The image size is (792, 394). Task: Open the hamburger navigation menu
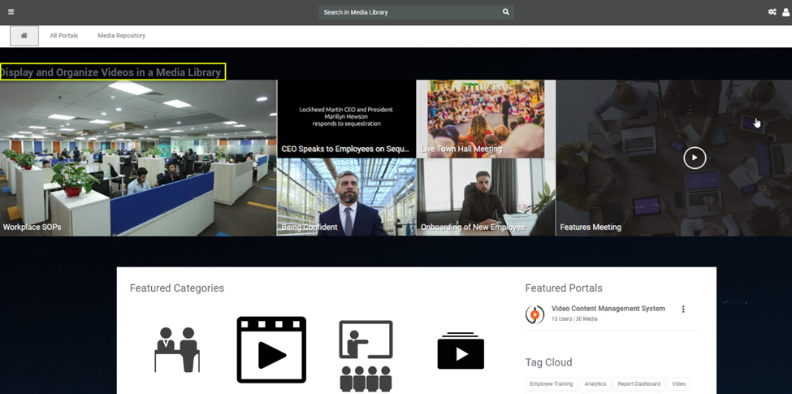[11, 12]
